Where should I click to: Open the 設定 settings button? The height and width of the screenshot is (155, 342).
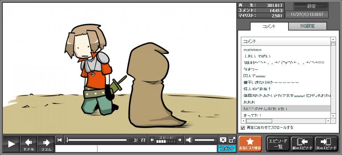[311, 6]
